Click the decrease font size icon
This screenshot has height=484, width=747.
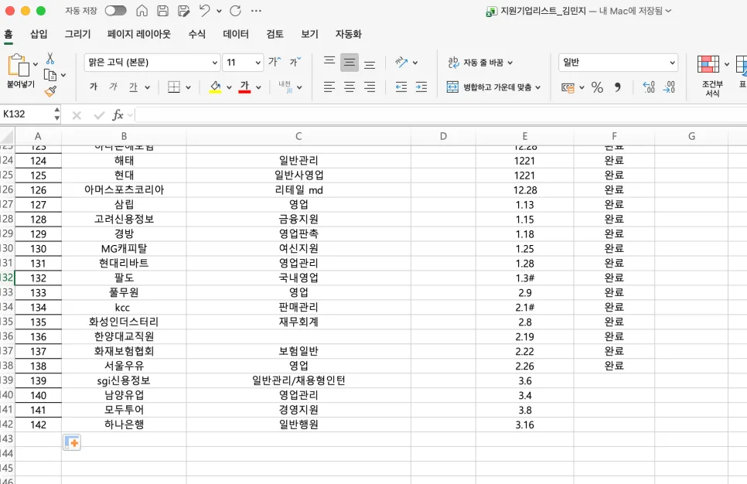point(295,61)
